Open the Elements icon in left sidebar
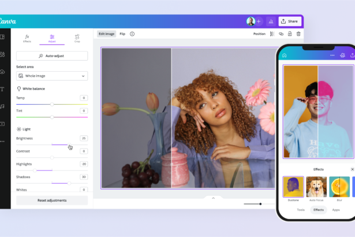This screenshot has height=237, width=355. tap(2, 54)
